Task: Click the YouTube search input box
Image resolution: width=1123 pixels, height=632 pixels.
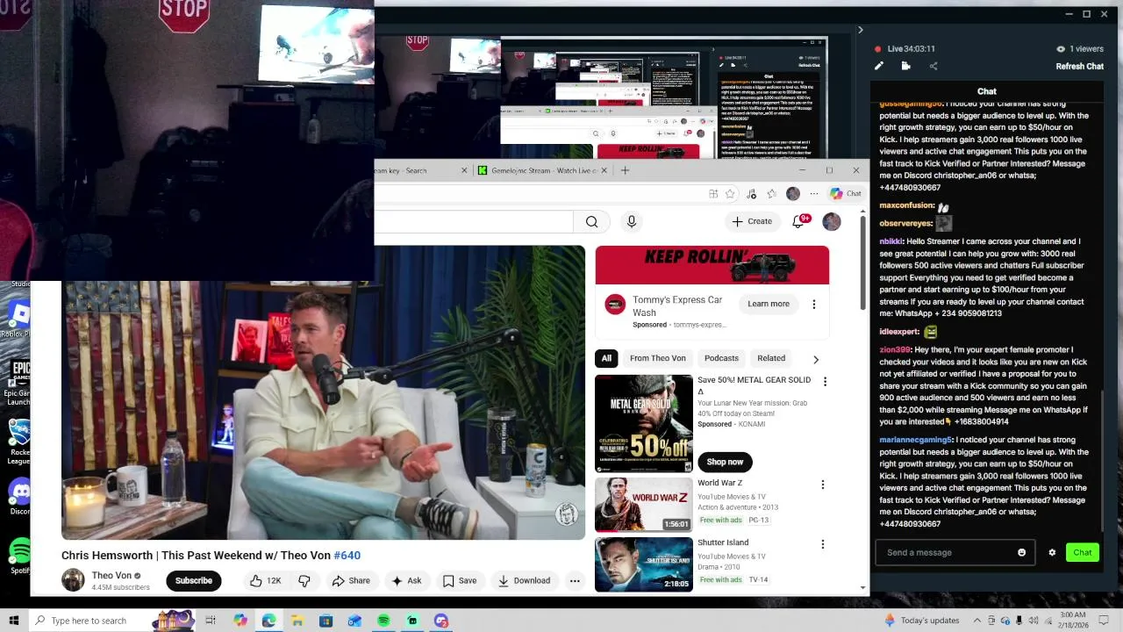Action: [x=474, y=222]
